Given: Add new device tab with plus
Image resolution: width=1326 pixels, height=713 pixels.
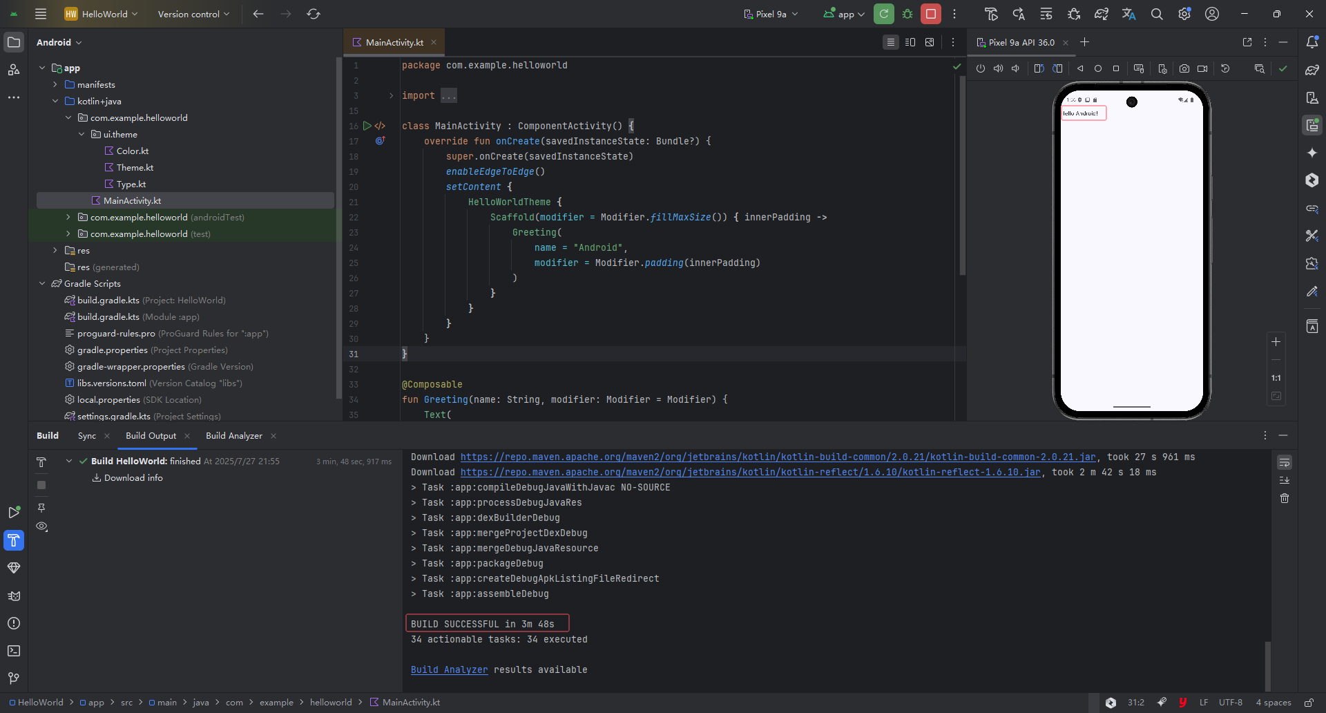Looking at the screenshot, I should pos(1084,42).
